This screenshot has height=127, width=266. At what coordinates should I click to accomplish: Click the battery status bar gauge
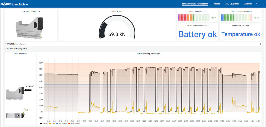(x=193, y=18)
